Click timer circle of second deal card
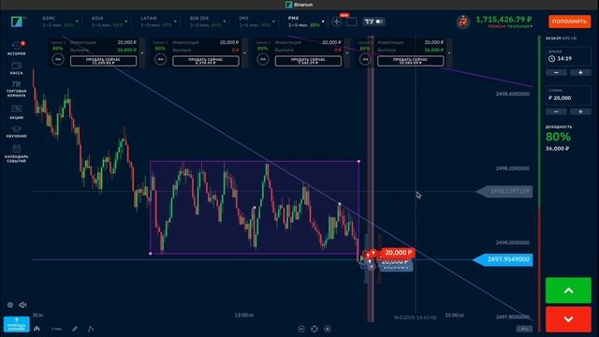The height and width of the screenshot is (337, 599). (x=160, y=59)
